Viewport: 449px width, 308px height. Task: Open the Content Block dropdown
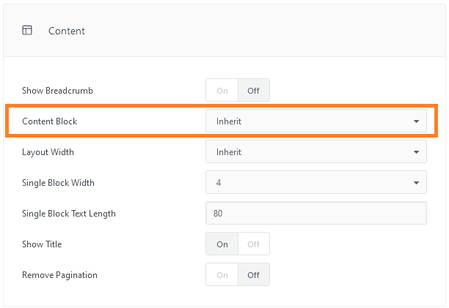click(x=316, y=121)
